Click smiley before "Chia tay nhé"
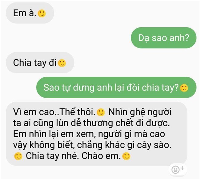The height and width of the screenshot is (179, 200). (18, 156)
